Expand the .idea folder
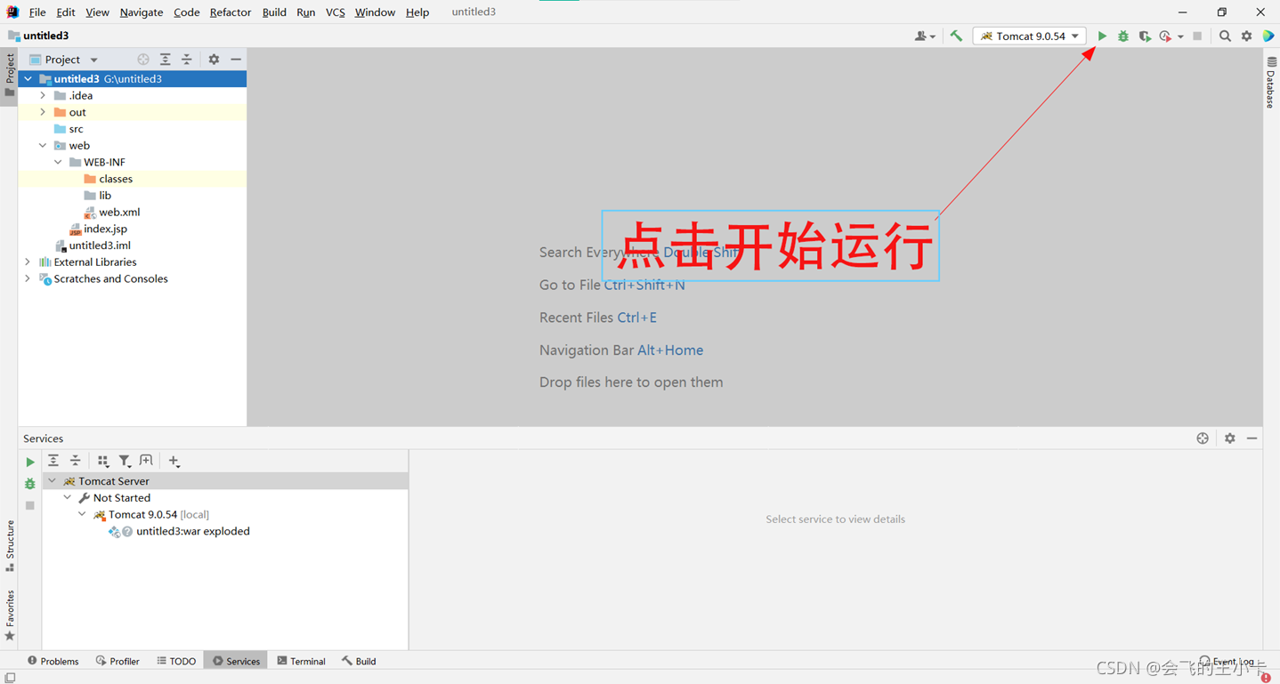The width and height of the screenshot is (1280, 684). pyautogui.click(x=43, y=96)
